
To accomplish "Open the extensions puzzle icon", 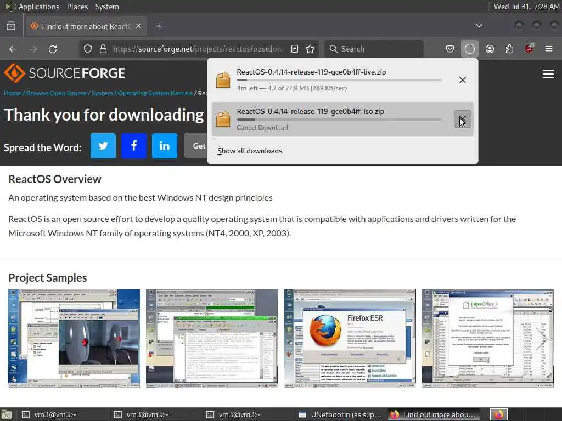I will 509,49.
